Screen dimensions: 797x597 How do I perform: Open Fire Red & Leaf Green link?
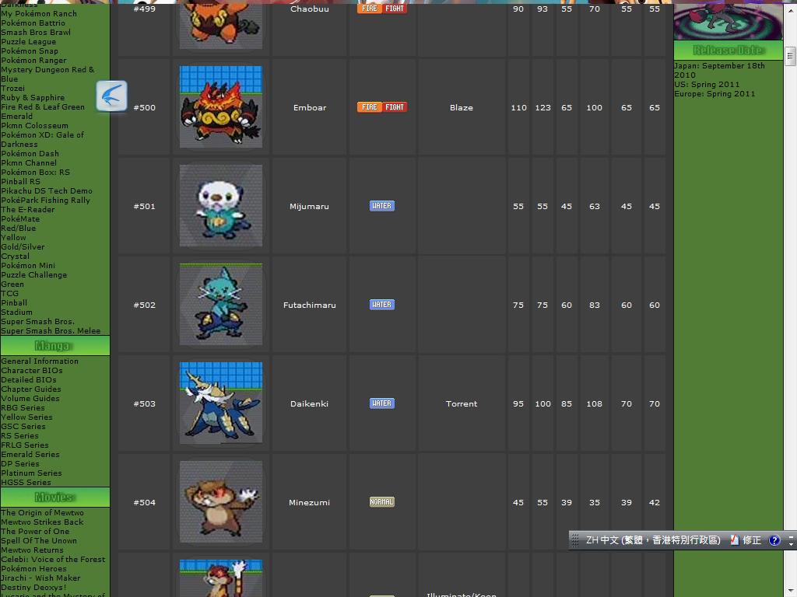[43, 106]
